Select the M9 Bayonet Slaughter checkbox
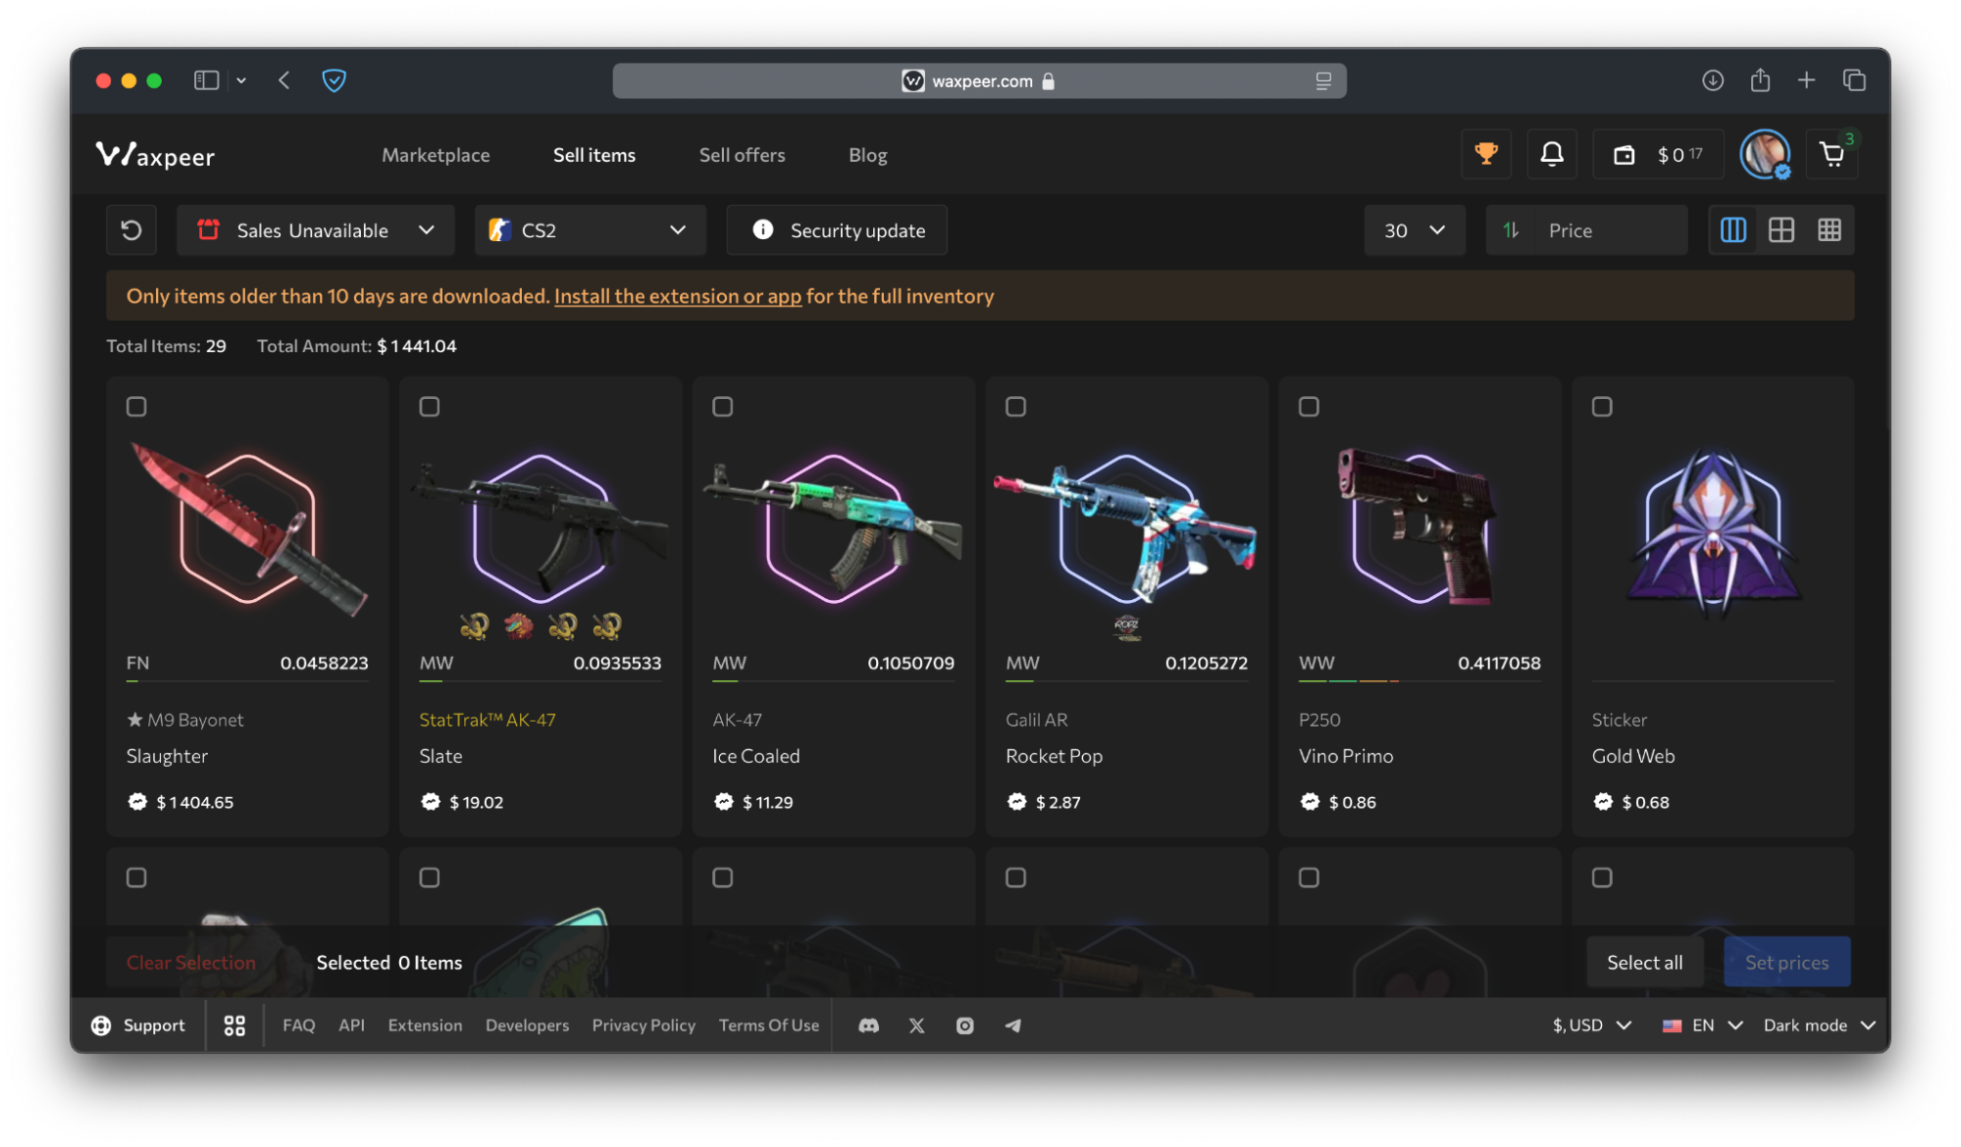The image size is (1961, 1147). coord(136,407)
